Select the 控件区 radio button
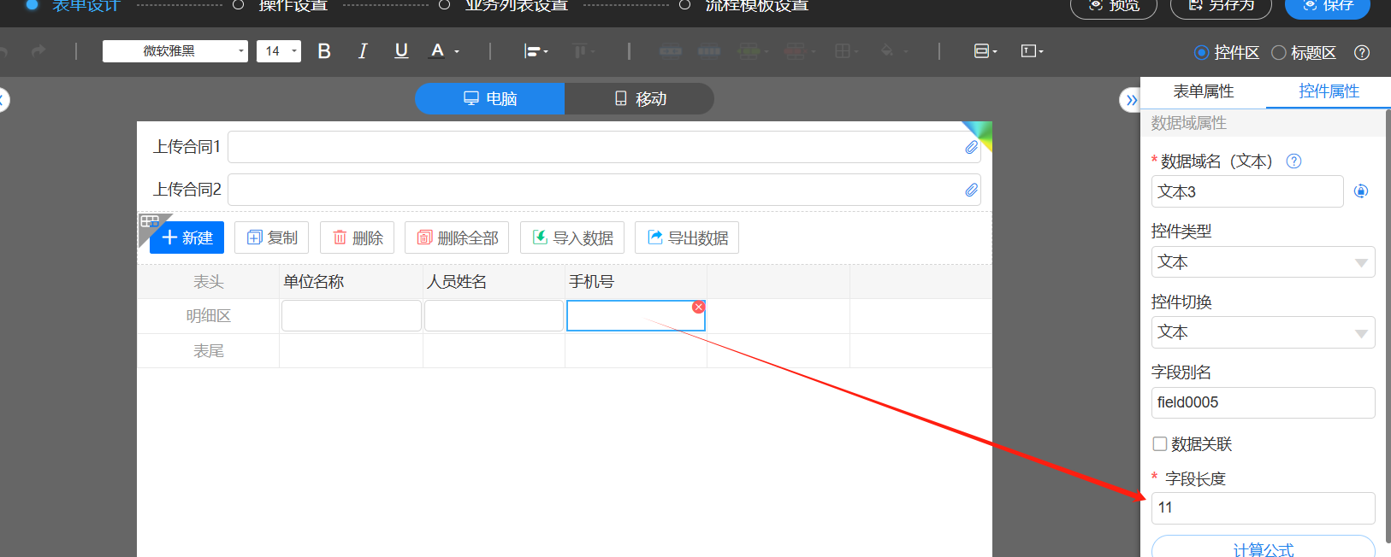Image resolution: width=1391 pixels, height=557 pixels. point(1202,53)
